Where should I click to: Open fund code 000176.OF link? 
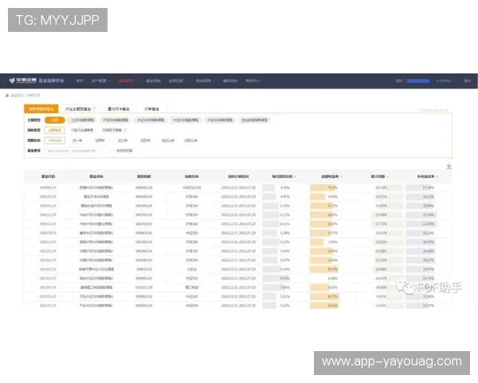click(x=48, y=197)
